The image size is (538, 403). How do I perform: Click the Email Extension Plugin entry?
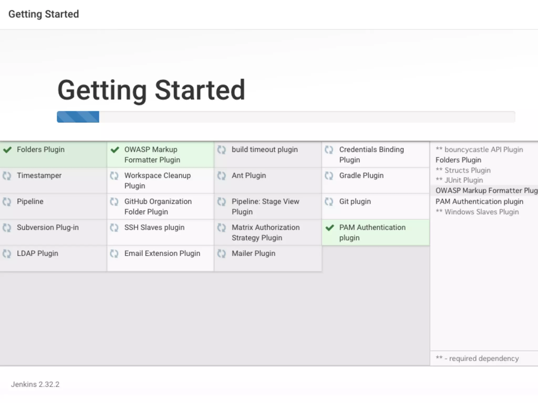(162, 253)
